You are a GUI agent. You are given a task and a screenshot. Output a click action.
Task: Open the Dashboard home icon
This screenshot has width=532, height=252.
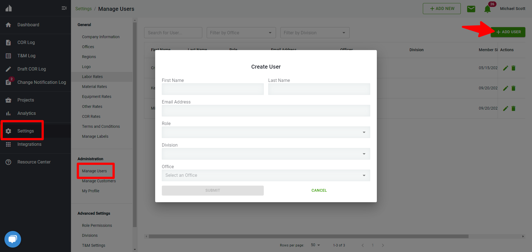(x=8, y=25)
